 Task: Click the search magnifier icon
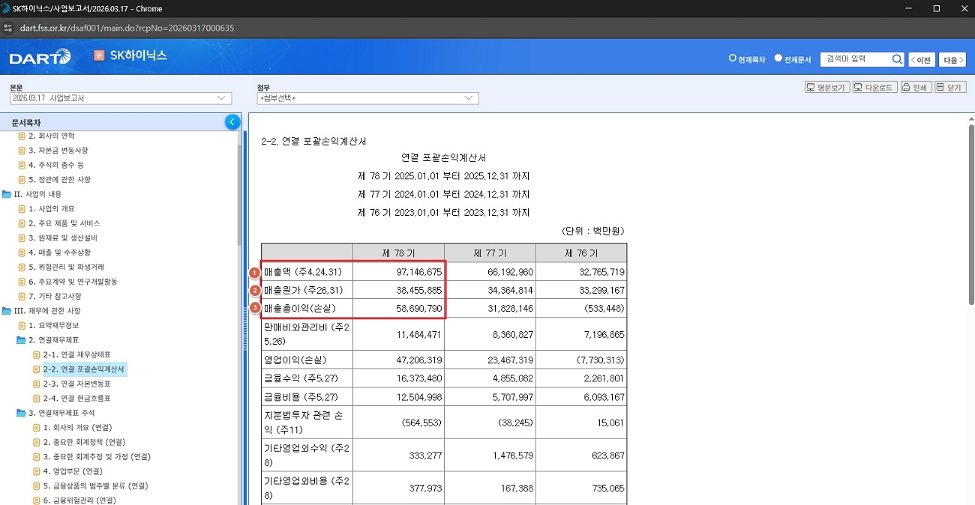coord(897,58)
